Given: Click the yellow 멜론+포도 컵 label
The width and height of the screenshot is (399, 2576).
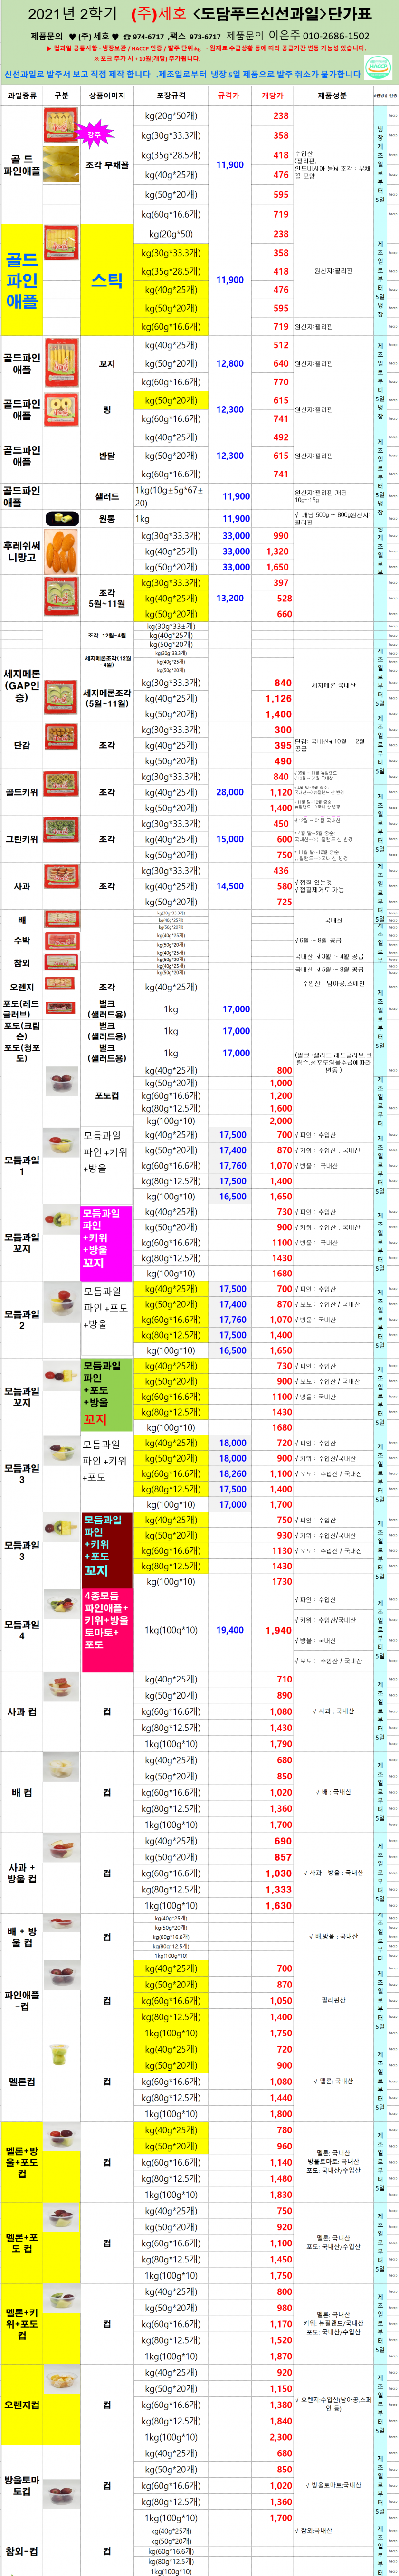Looking at the screenshot, I should point(22,2243).
